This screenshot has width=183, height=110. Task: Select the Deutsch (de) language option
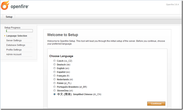click(55, 64)
